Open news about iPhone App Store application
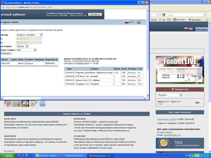Image resolution: width=211 pixels, height=158 pixels. pos(99,139)
